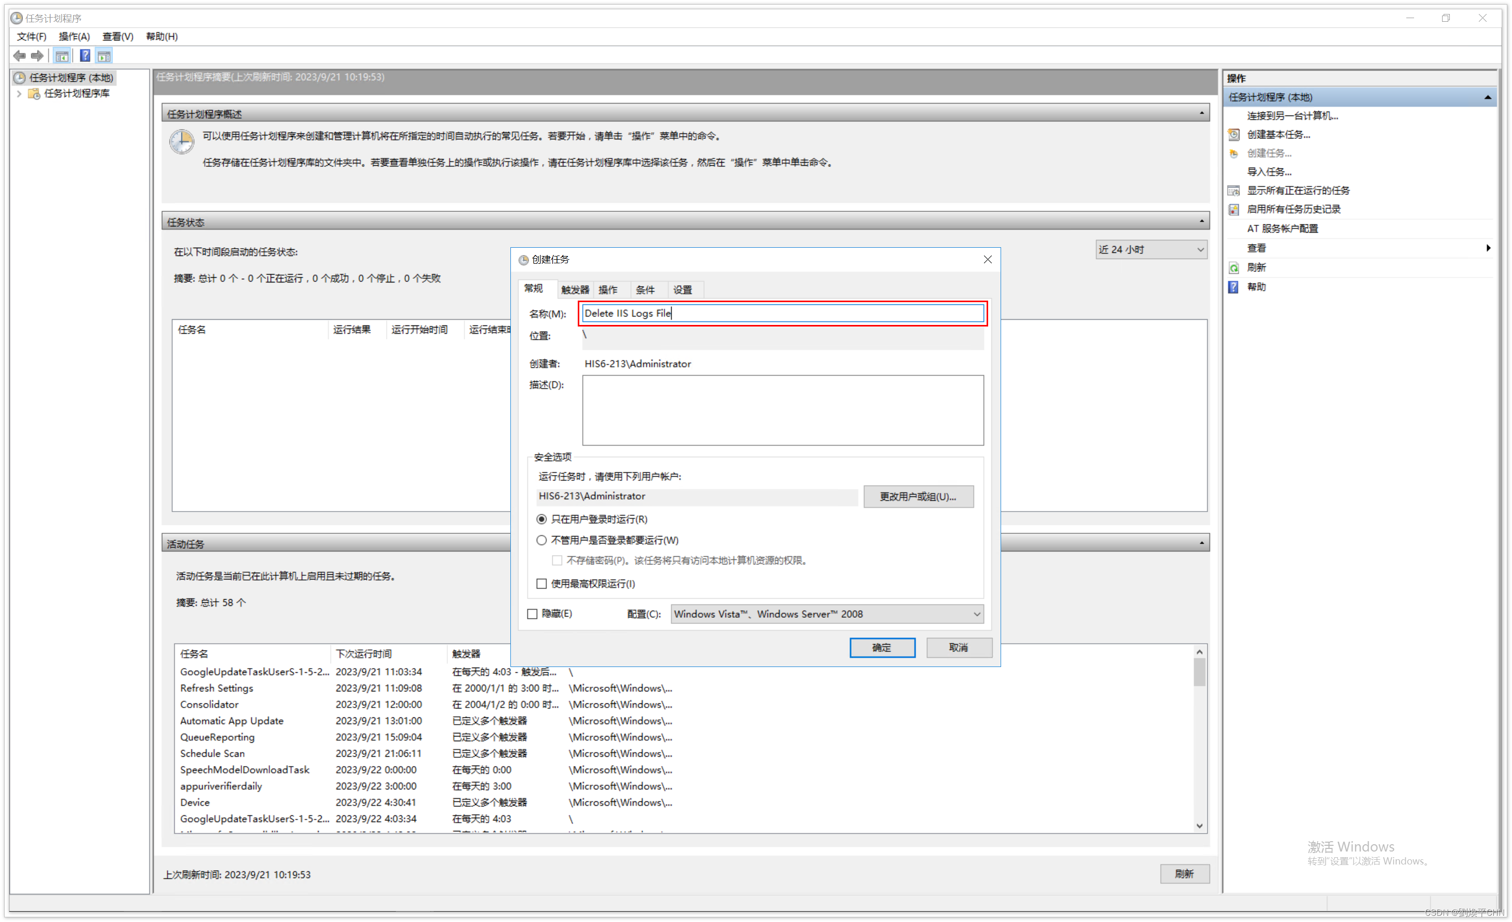Open the 帮助(H) menu

pos(162,36)
